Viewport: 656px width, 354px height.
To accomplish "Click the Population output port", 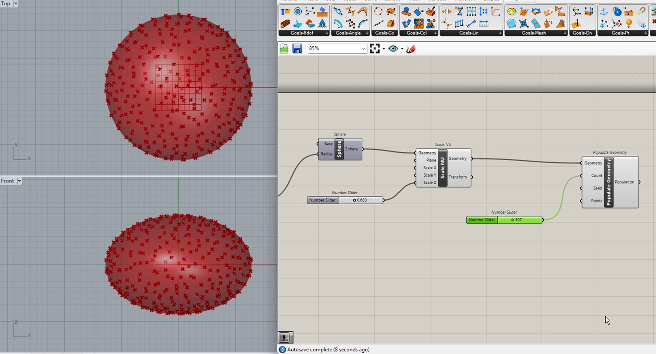I will point(639,182).
